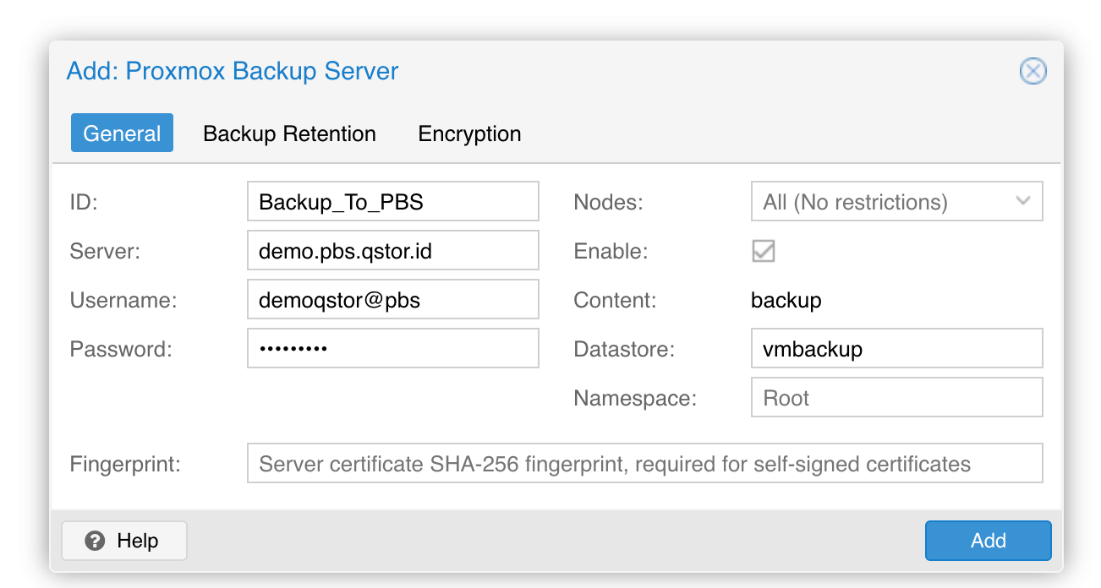Screen dimensions: 1101x588
Task: Click the 'Username:' label
Action: pos(123,300)
